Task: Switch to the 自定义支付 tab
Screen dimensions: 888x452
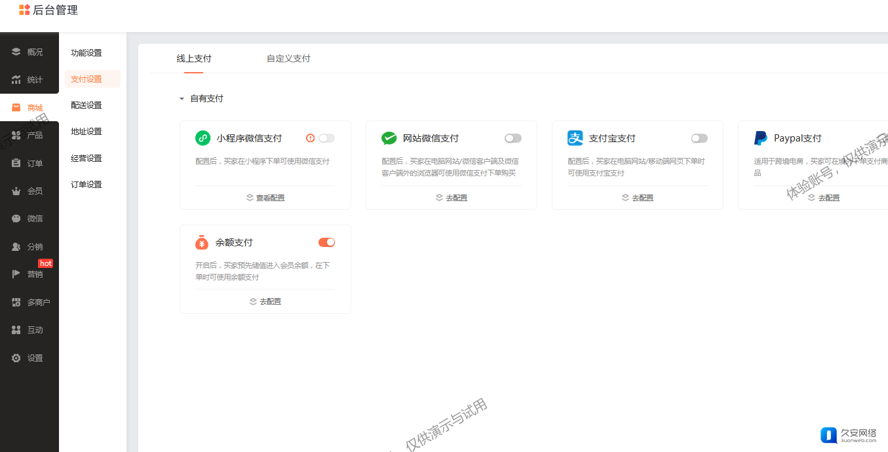Action: [288, 59]
